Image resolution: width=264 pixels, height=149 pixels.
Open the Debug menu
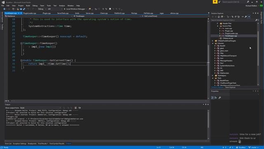coord(35,5)
